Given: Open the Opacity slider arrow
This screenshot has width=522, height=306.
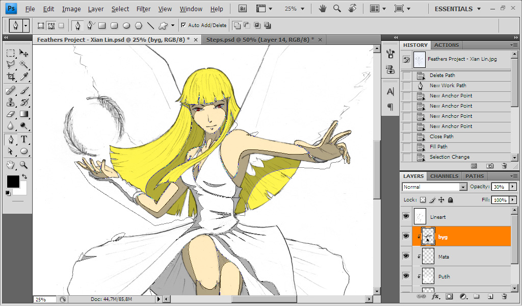Looking at the screenshot, I should click(513, 187).
